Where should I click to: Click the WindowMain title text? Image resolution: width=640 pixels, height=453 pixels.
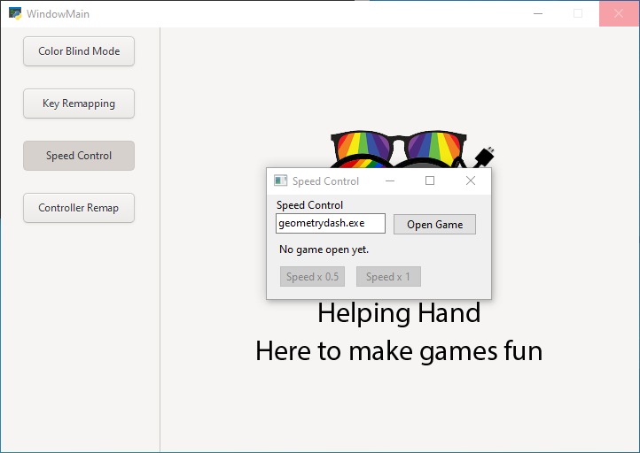[58, 14]
